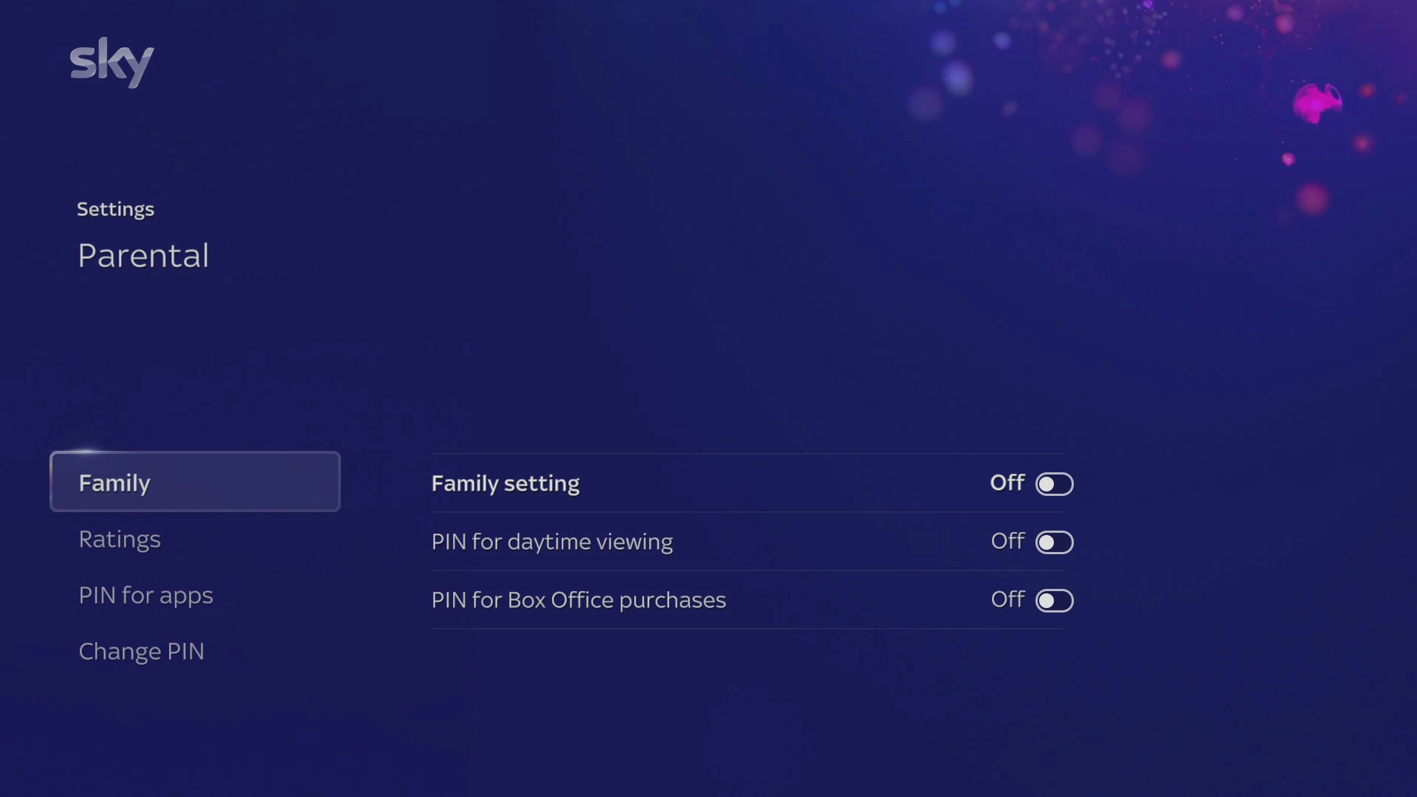Turn on PIN for Box Office purchases switch
The image size is (1417, 797).
(1054, 601)
